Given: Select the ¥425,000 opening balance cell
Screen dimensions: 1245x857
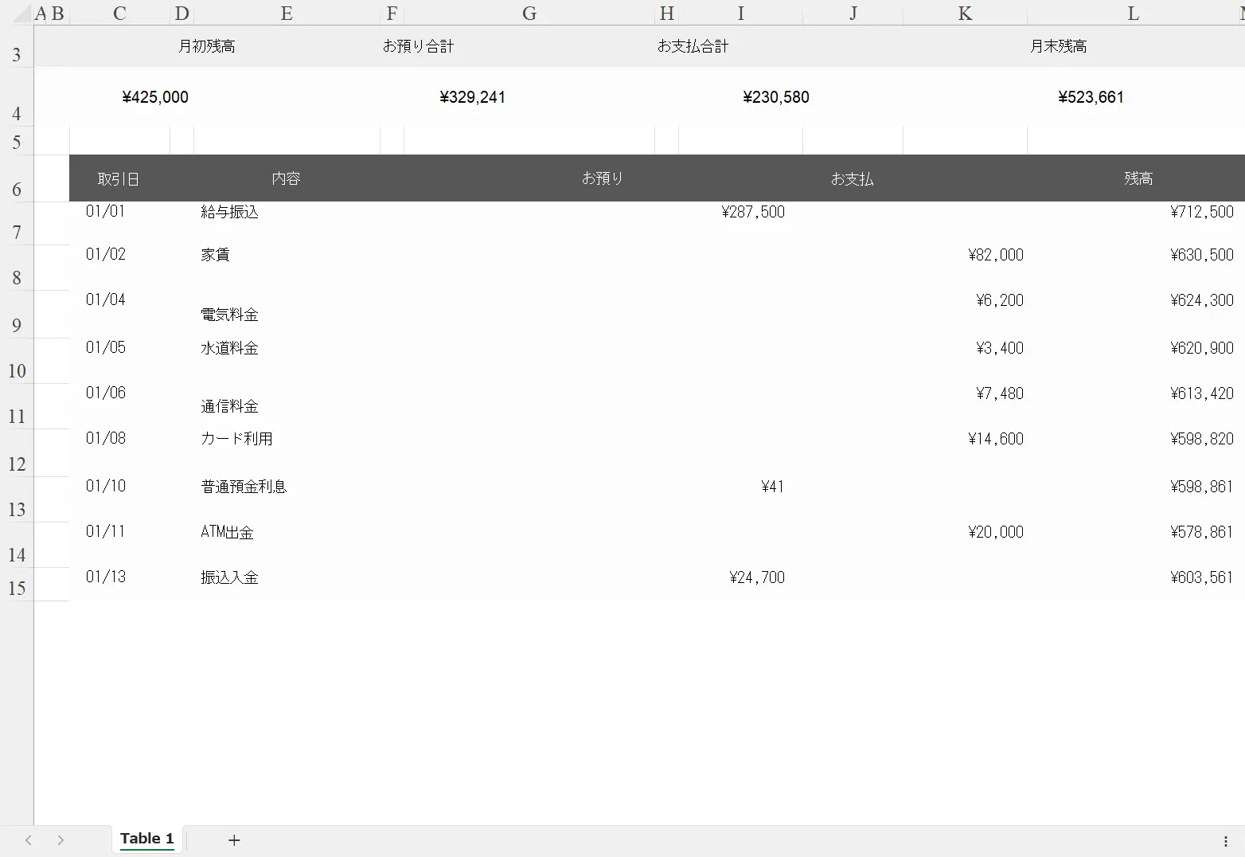Looking at the screenshot, I should click(155, 97).
